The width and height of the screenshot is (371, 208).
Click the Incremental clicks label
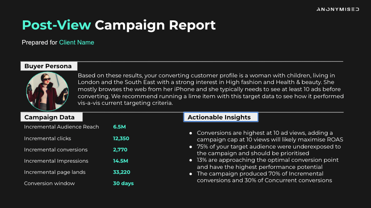point(48,138)
